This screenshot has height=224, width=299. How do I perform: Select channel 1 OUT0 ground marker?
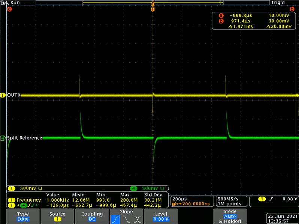point(3,95)
